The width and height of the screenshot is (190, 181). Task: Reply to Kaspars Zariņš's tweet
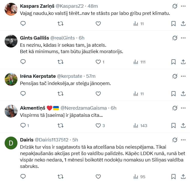(23, 24)
